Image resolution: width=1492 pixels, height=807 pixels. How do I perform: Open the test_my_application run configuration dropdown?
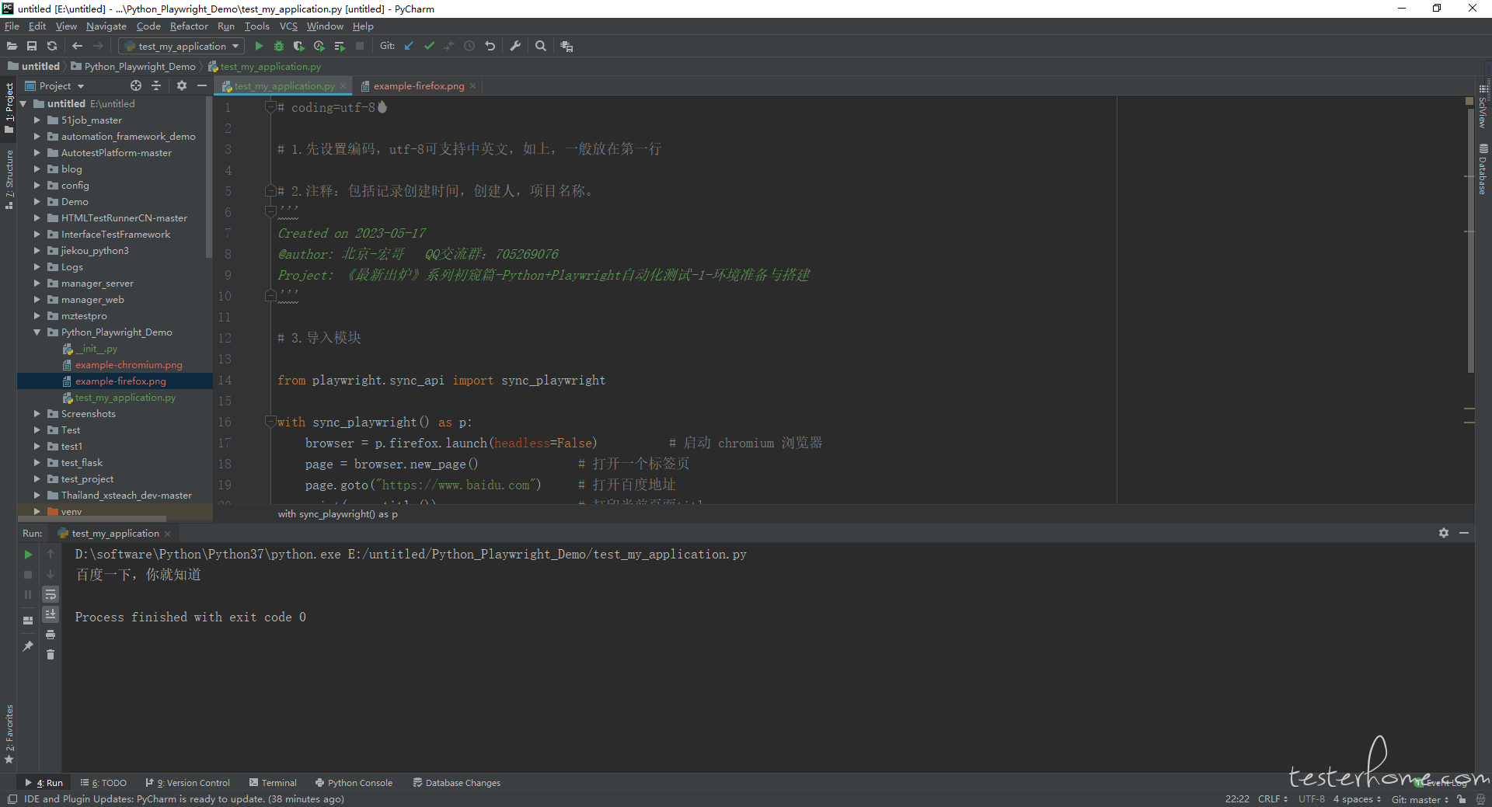[x=182, y=47]
